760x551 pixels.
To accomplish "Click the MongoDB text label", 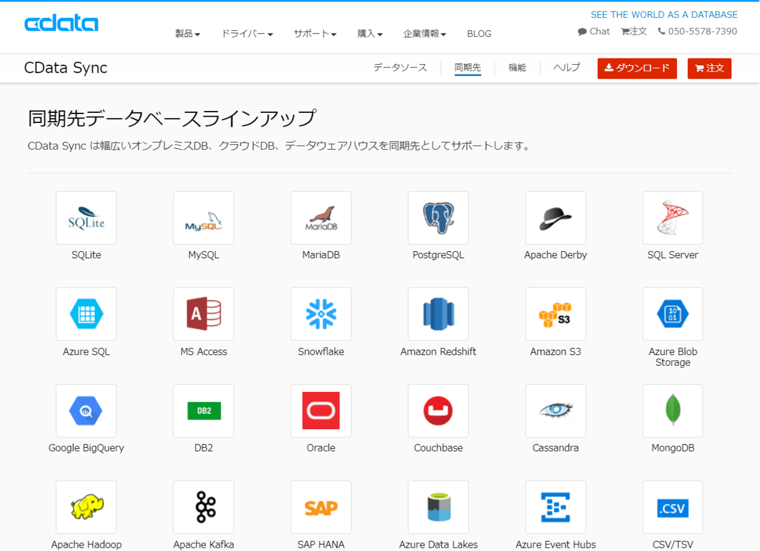I will (x=673, y=448).
